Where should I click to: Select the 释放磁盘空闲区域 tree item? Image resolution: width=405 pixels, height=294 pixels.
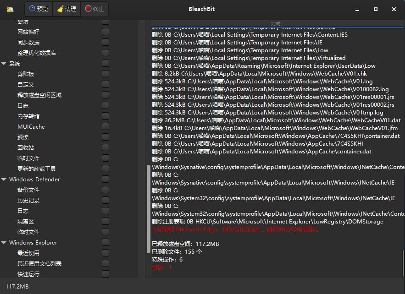point(39,95)
